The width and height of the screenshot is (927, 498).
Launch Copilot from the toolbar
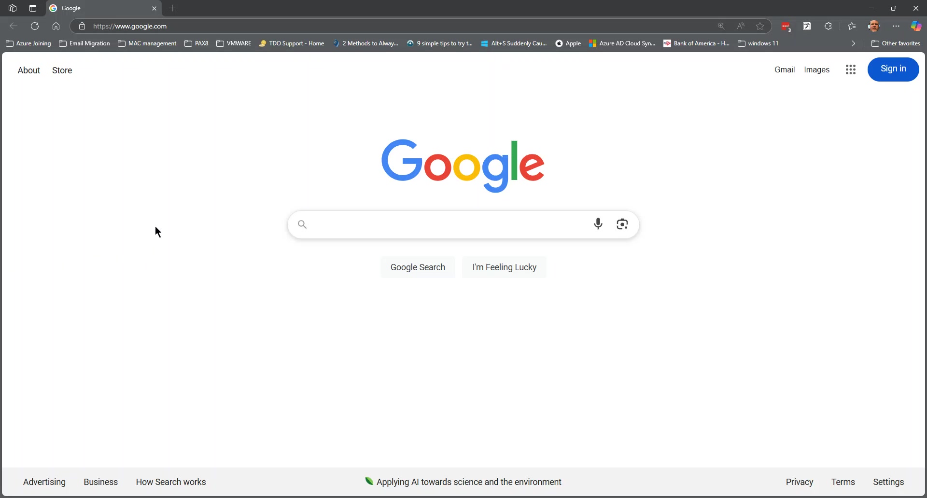click(916, 26)
